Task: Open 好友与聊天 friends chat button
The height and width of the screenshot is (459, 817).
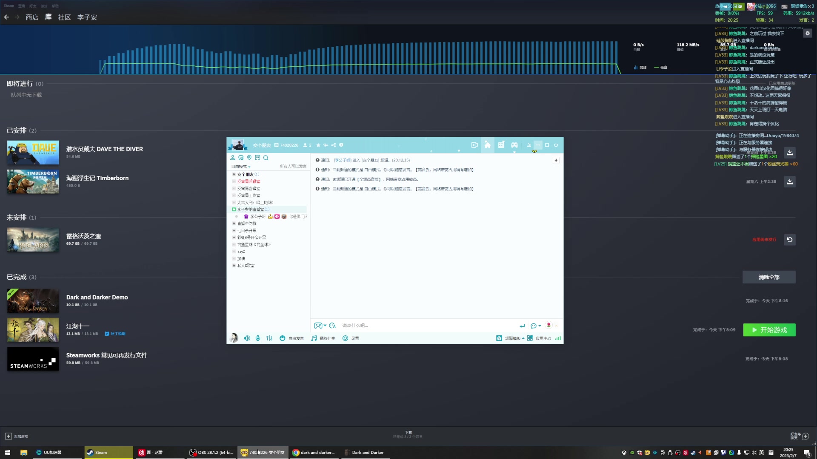Action: 800,436
